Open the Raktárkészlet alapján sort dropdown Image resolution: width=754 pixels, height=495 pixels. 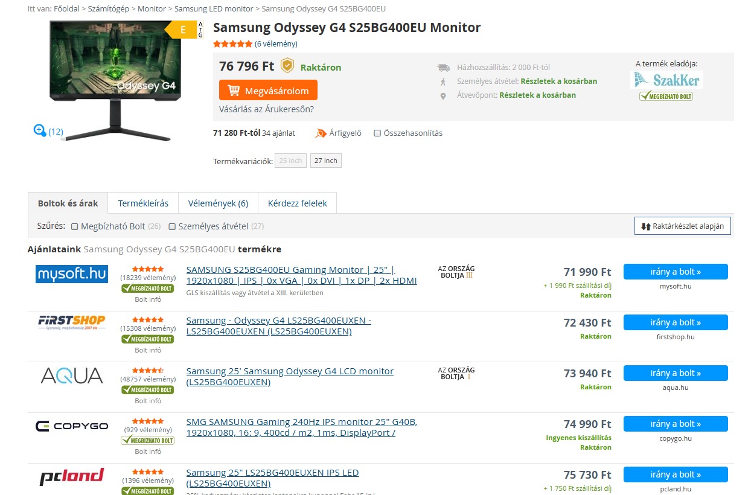click(683, 226)
